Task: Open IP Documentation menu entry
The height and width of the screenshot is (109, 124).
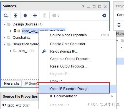Action: [77, 96]
